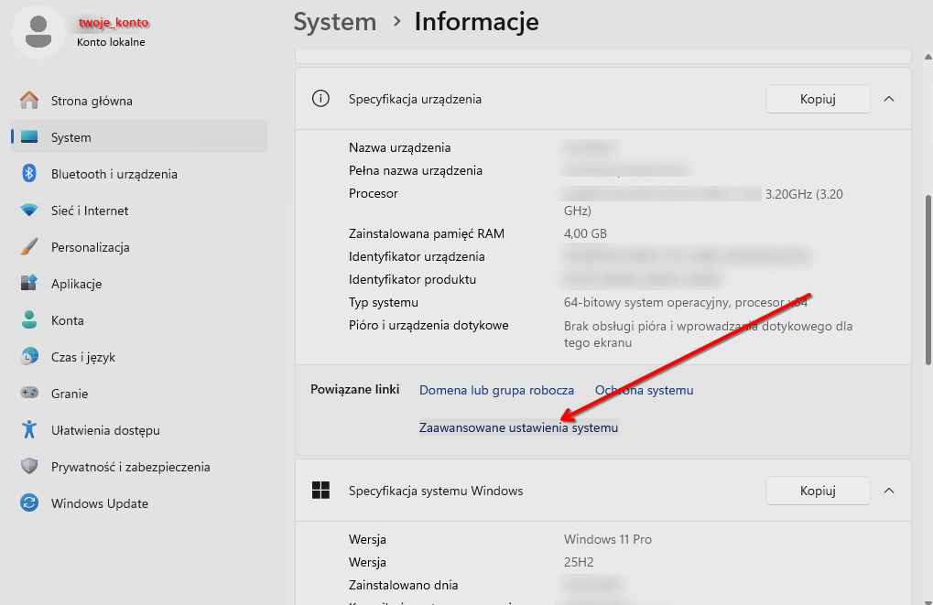This screenshot has width=933, height=605.
Task: Click the user account avatar picture
Action: [x=38, y=31]
